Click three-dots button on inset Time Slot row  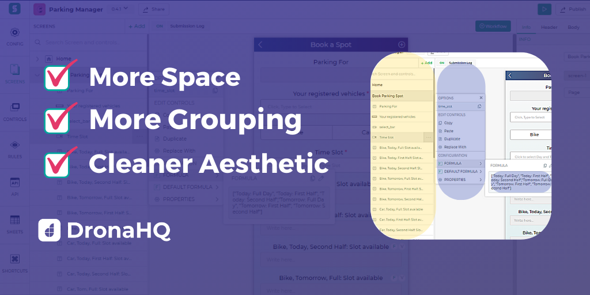coord(428,138)
